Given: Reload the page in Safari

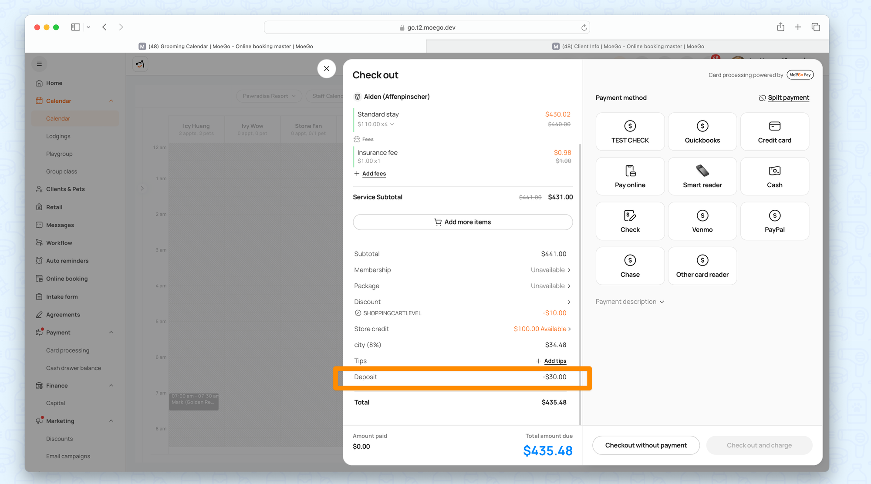Looking at the screenshot, I should point(584,27).
